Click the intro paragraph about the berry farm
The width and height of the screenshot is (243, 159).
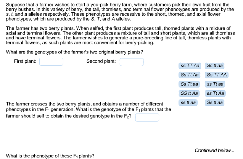click(120, 12)
